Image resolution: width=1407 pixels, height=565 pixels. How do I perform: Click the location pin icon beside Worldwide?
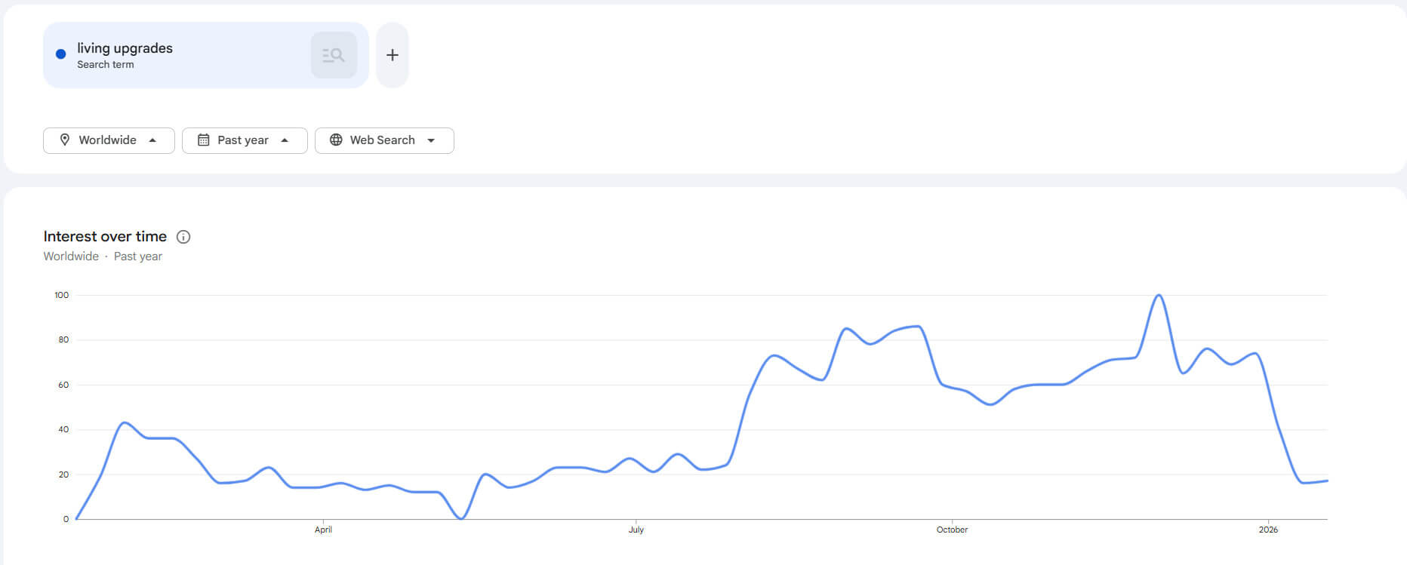pyautogui.click(x=65, y=140)
